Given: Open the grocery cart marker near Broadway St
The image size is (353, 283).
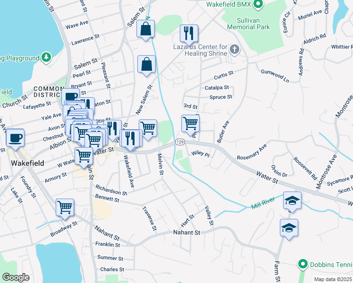Looking at the screenshot, I should (x=65, y=208).
